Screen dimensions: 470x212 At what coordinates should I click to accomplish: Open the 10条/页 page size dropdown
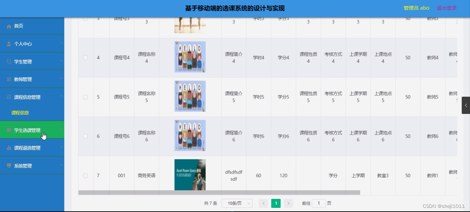[237, 203]
